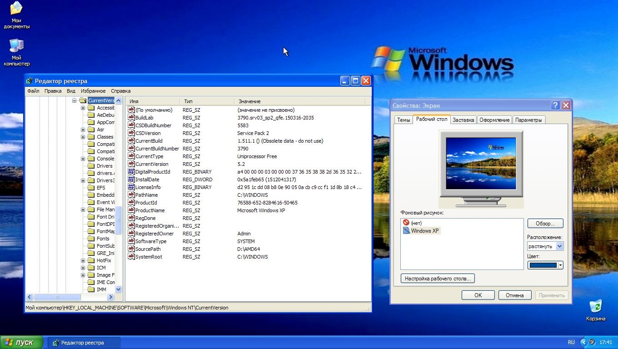Image resolution: width=618 pixels, height=349 pixels.
Task: Select the DigitalProductId binary value icon
Action: (131, 172)
